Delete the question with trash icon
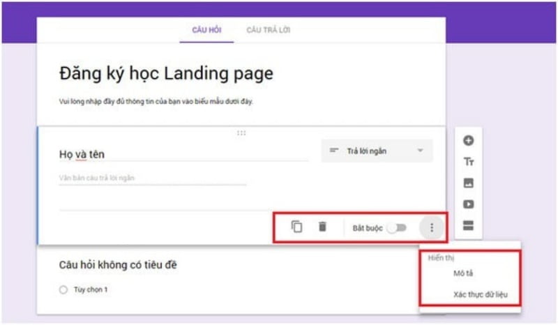558x325 pixels. [x=322, y=227]
